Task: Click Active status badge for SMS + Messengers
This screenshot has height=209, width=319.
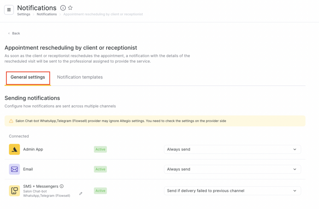Action: coord(100,191)
